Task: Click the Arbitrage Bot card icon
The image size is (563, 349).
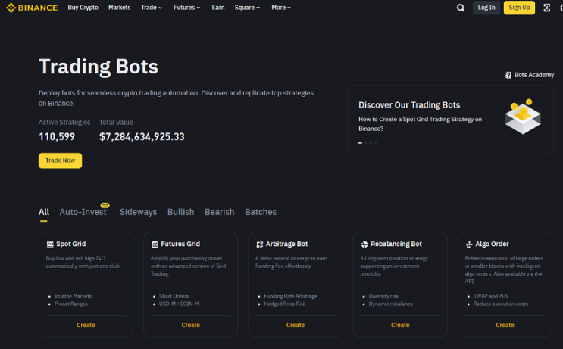Action: pos(260,245)
